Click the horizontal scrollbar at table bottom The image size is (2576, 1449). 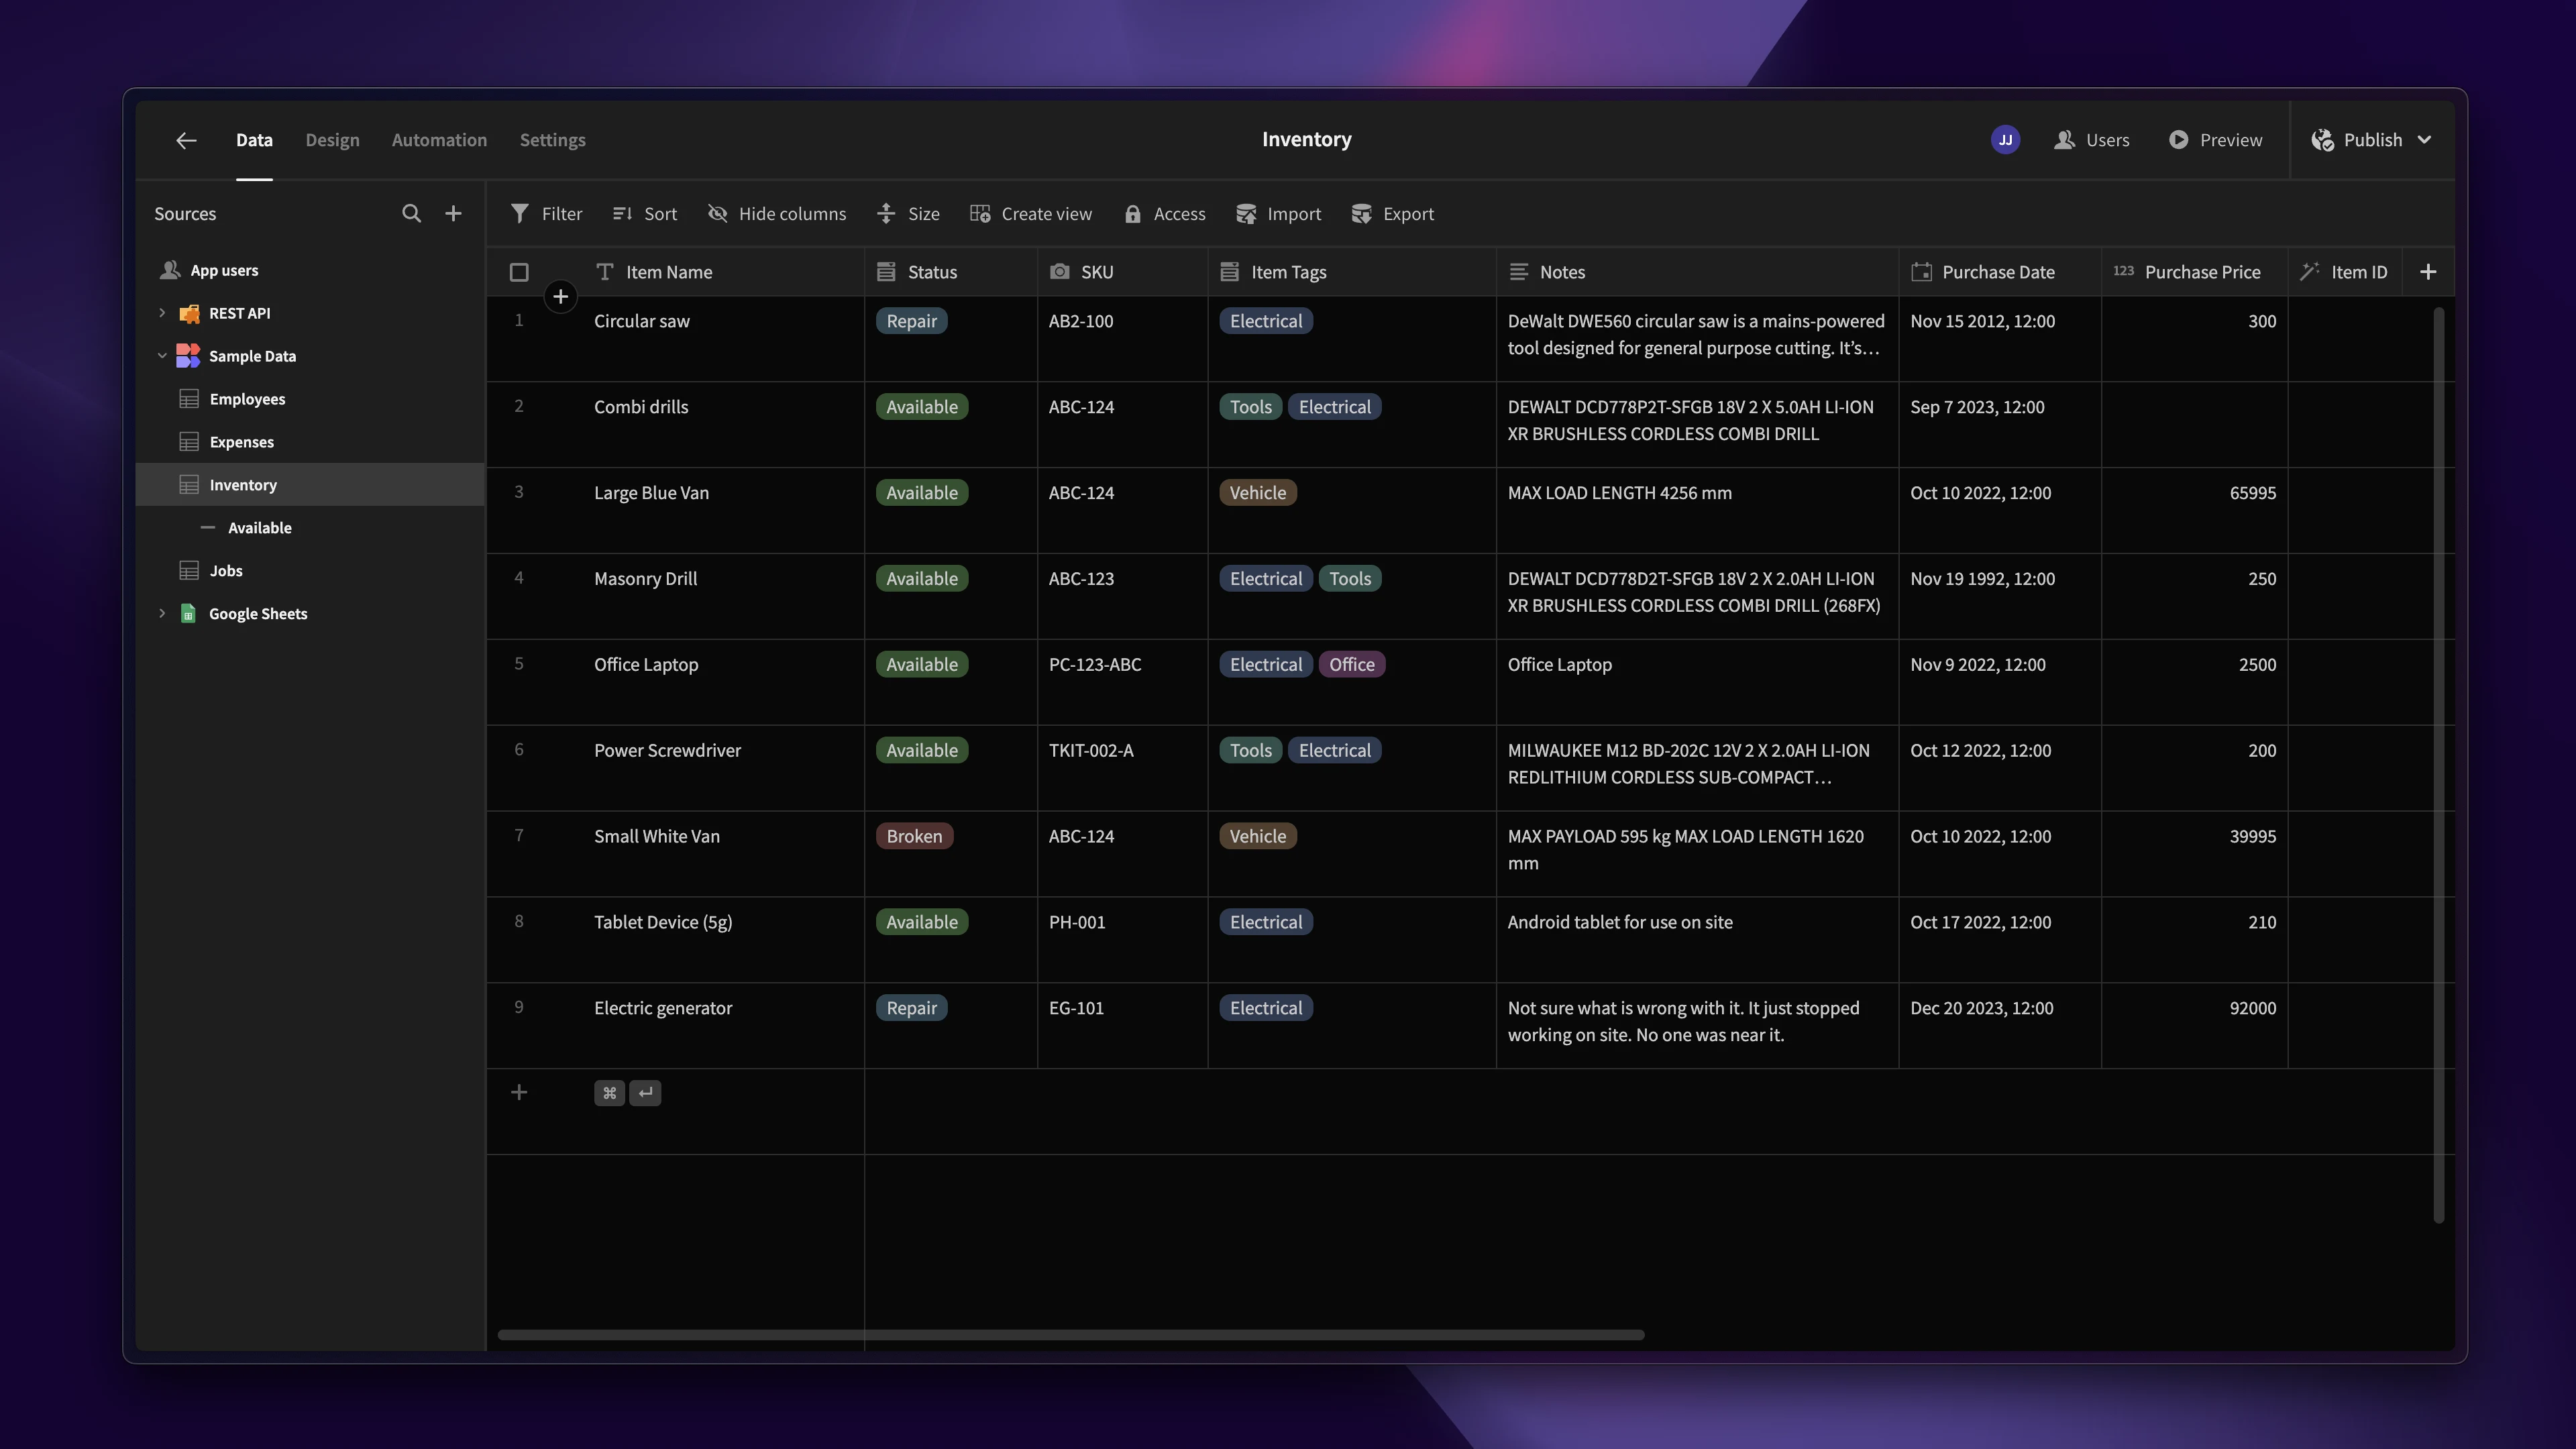[1071, 1335]
